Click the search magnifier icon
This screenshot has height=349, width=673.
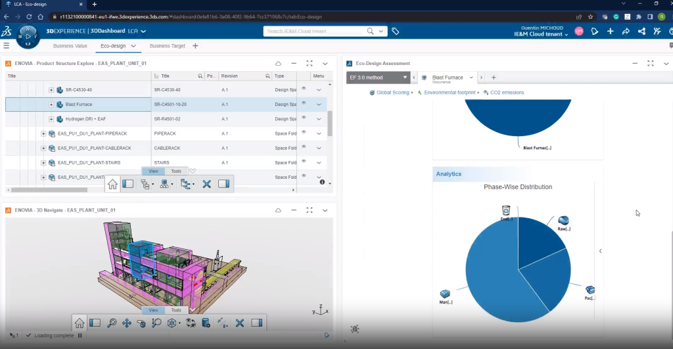click(370, 32)
